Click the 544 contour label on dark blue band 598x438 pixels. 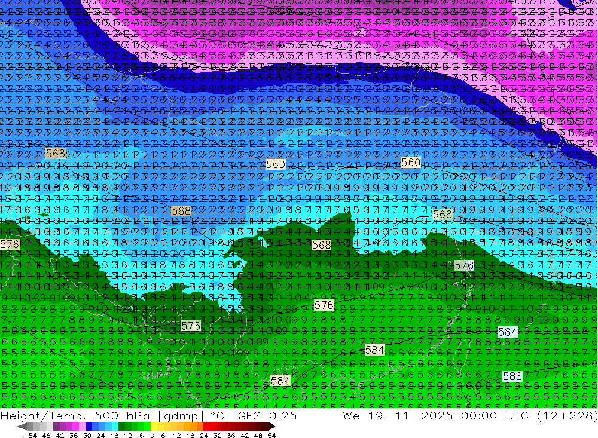pos(277,70)
